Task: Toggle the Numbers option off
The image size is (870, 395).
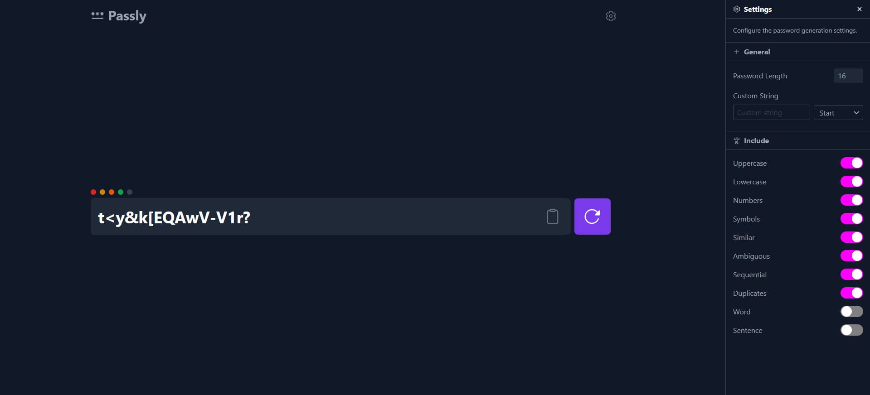Action: (851, 200)
